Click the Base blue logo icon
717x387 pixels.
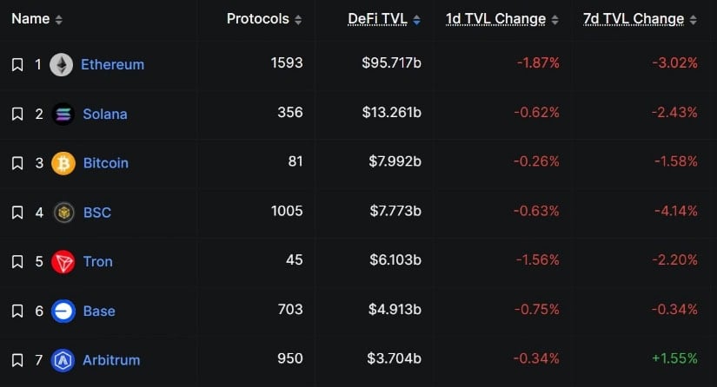(x=63, y=312)
